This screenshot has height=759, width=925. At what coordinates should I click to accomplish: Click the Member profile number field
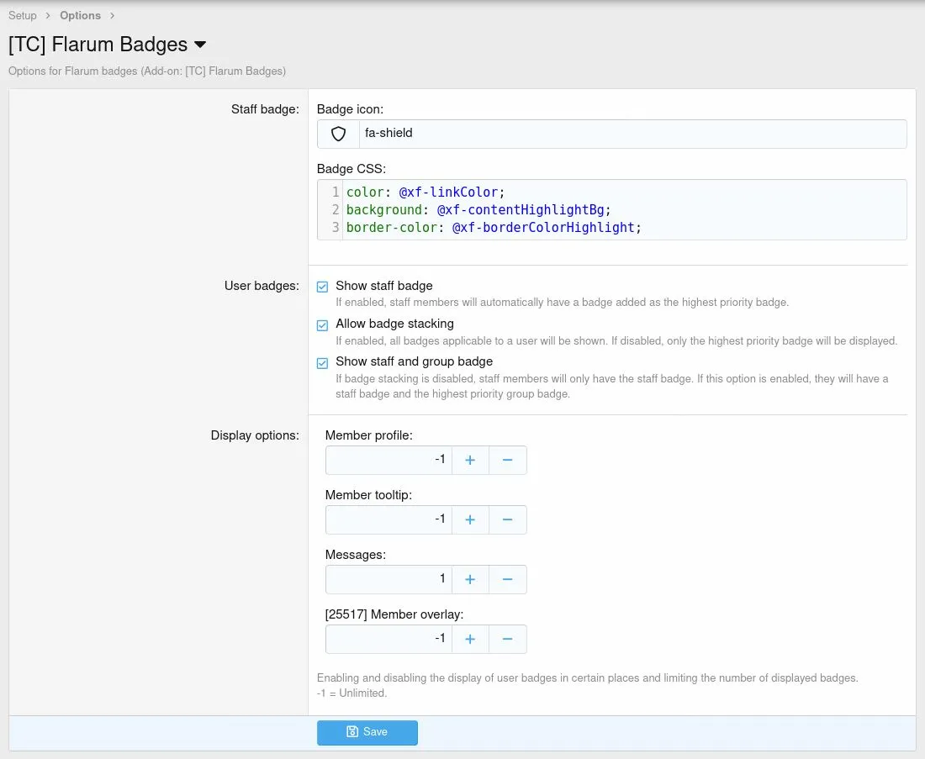pos(388,460)
